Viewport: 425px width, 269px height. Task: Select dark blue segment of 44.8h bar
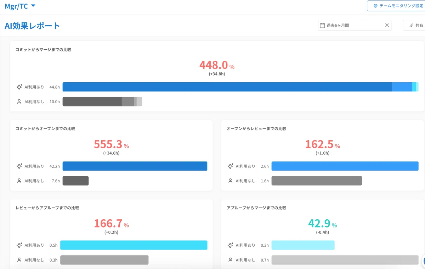[227, 87]
